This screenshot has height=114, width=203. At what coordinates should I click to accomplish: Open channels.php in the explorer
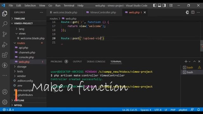click(28, 53)
